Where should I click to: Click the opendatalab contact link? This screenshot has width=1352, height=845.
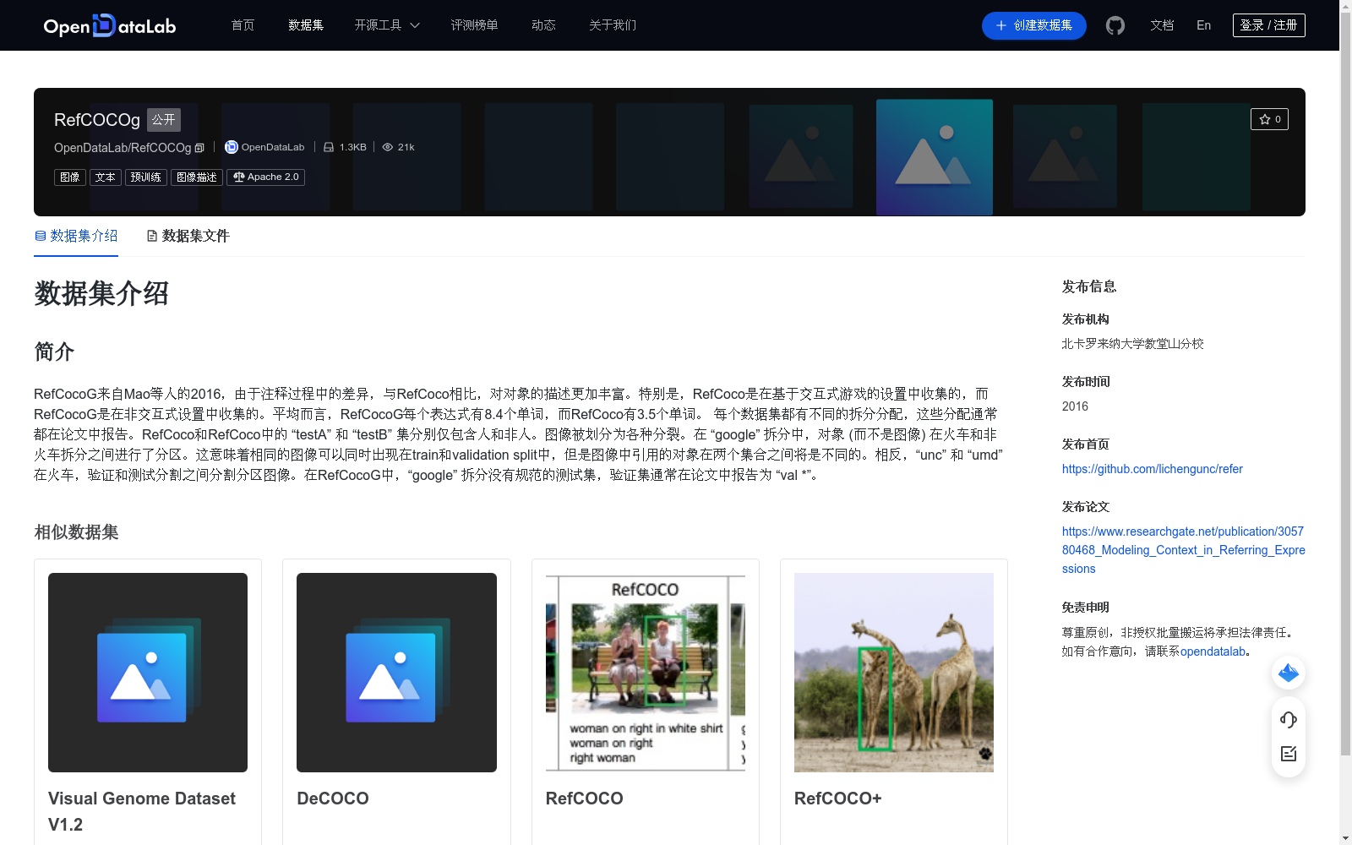1213,651
